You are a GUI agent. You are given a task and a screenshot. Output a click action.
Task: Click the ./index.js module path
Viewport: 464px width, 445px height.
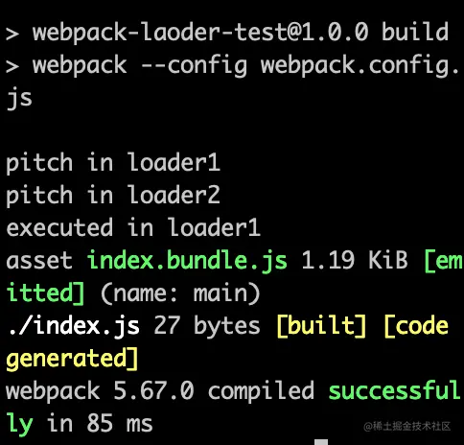pos(73,326)
